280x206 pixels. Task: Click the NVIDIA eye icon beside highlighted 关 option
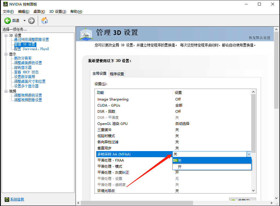(x=175, y=160)
